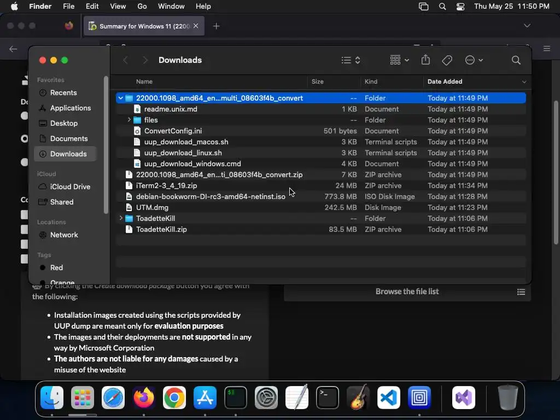The image size is (560, 420).
Task: Select Recents in Finder sidebar
Action: click(65, 92)
